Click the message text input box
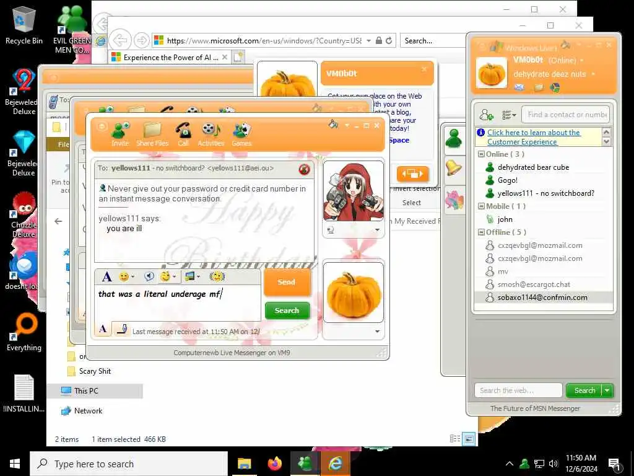634x476 pixels. 178,303
